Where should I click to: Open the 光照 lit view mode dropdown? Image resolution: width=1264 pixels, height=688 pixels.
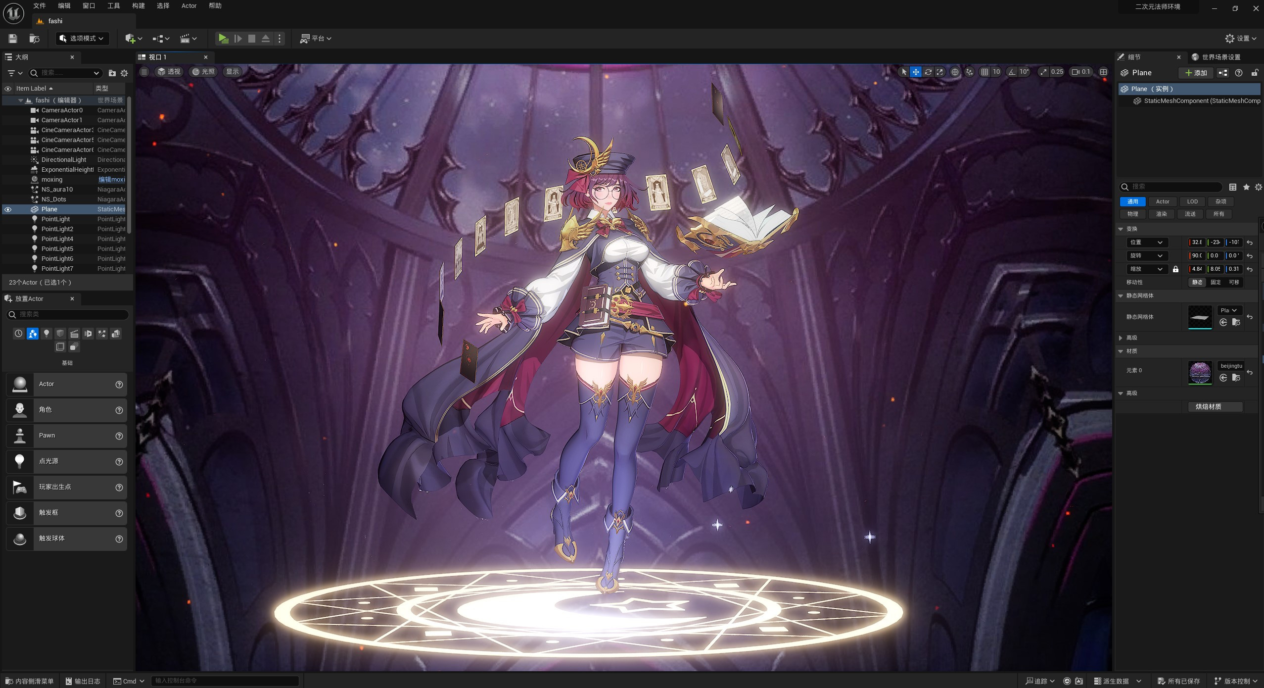click(x=203, y=72)
